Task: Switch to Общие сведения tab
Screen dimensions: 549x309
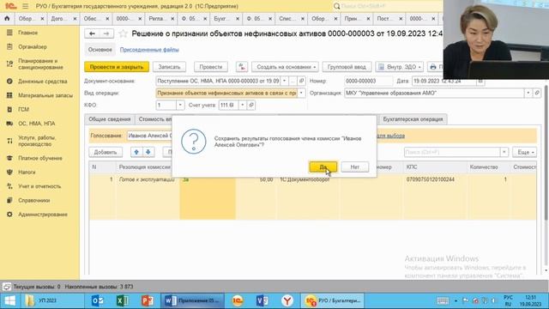Action: [109, 119]
